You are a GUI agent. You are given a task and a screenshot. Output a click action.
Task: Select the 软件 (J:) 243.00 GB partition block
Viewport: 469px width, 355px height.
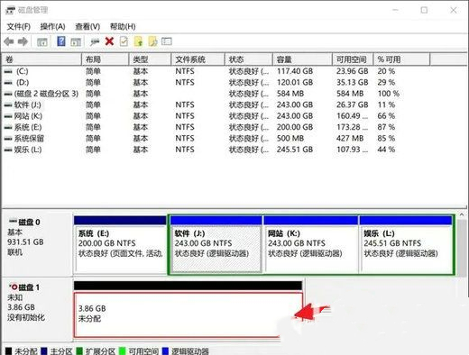(x=216, y=244)
